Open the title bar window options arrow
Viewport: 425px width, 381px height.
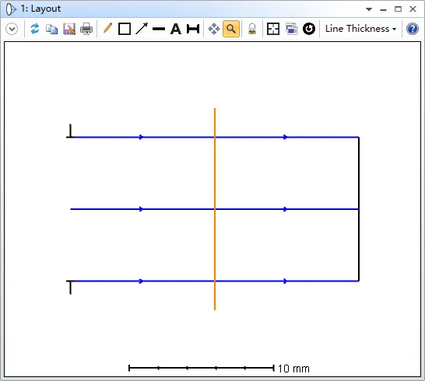(369, 9)
